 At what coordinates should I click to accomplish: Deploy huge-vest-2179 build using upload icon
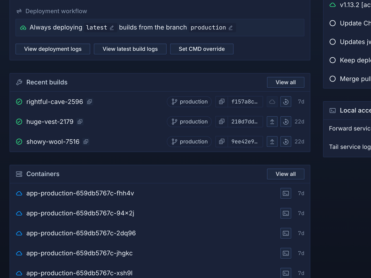[272, 122]
